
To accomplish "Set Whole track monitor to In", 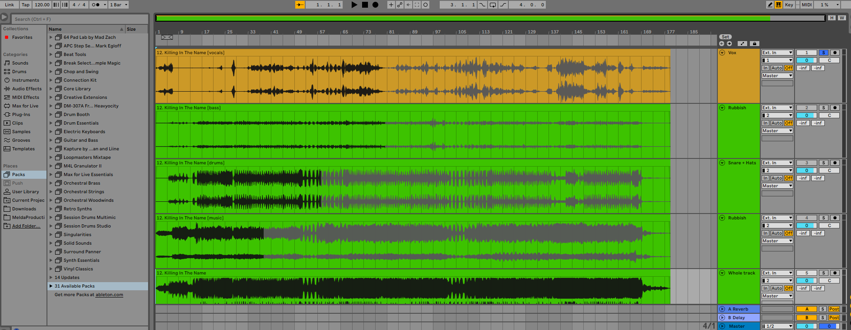I will [766, 288].
